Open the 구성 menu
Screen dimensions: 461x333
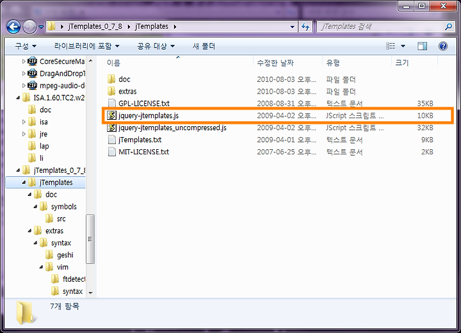point(26,46)
